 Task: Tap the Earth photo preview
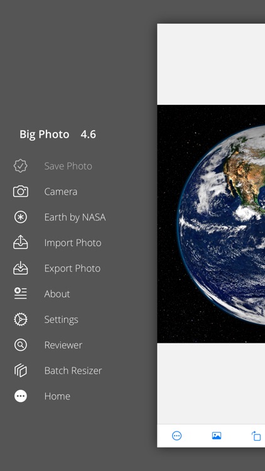click(x=211, y=224)
